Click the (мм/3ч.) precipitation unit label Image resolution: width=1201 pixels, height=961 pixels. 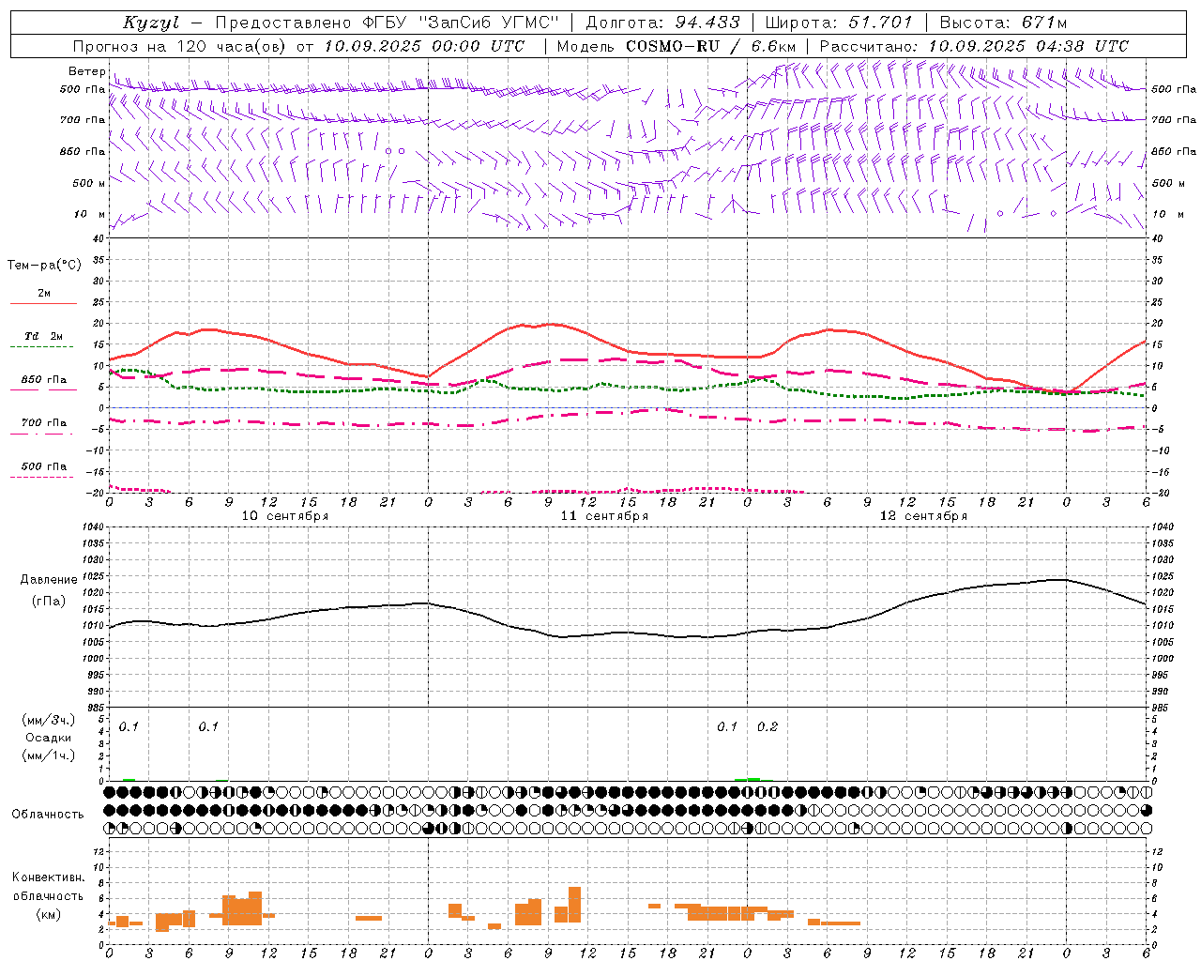pyautogui.click(x=48, y=720)
